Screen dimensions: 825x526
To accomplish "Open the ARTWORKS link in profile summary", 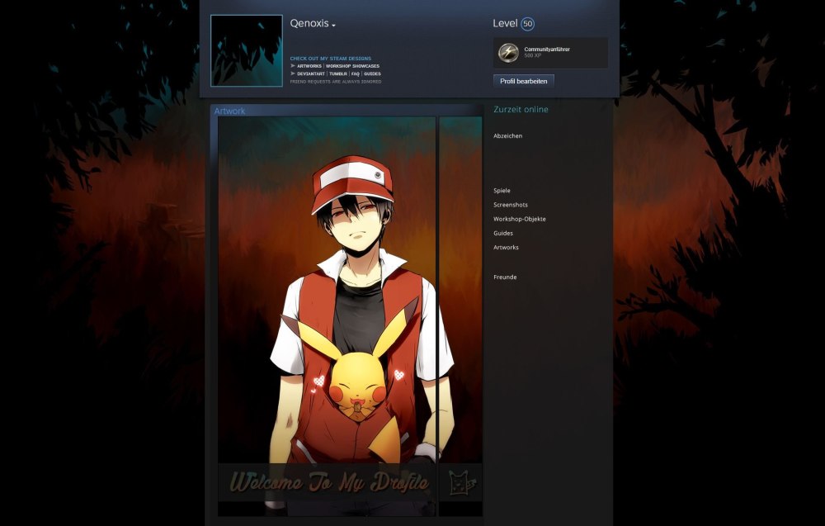I will coord(309,66).
